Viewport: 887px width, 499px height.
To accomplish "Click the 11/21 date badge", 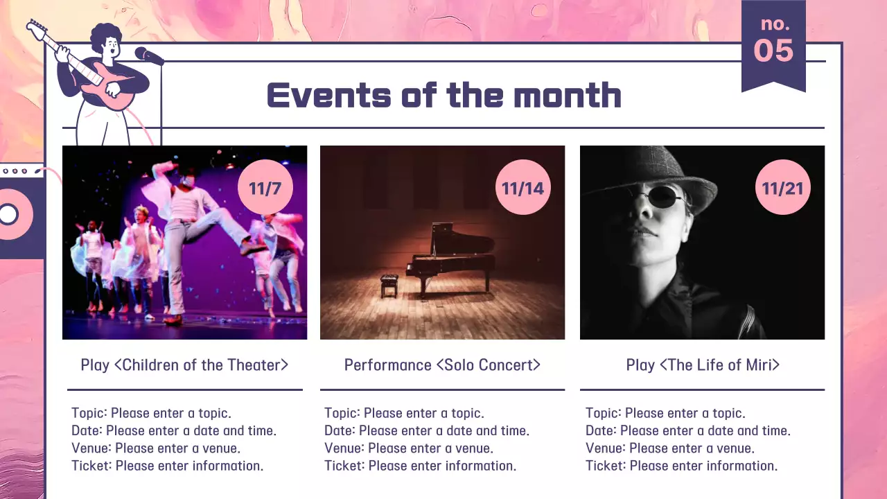I will [x=782, y=187].
